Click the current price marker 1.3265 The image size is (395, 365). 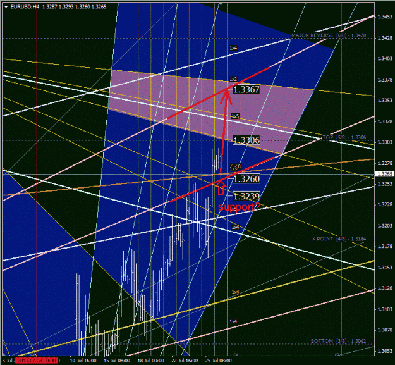385,174
